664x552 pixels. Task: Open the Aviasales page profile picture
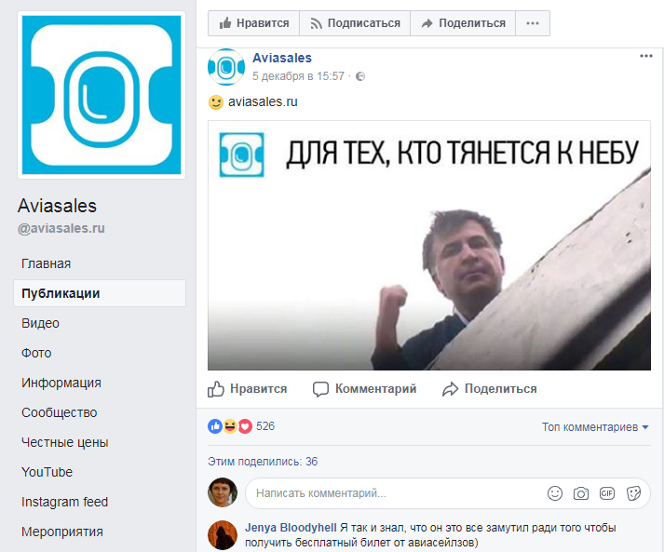pos(102,95)
